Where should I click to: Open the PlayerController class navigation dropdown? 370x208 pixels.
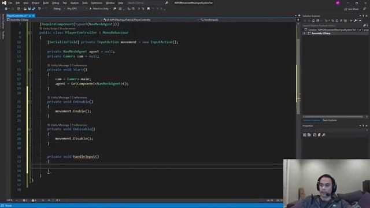click(x=151, y=20)
